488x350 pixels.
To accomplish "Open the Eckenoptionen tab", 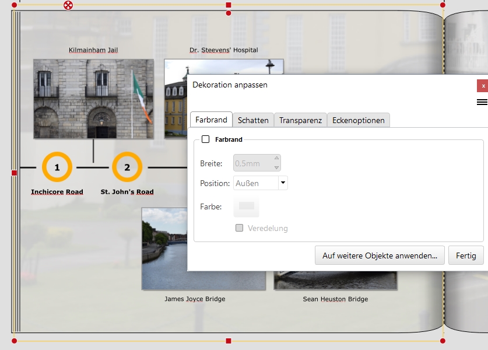I will 358,120.
